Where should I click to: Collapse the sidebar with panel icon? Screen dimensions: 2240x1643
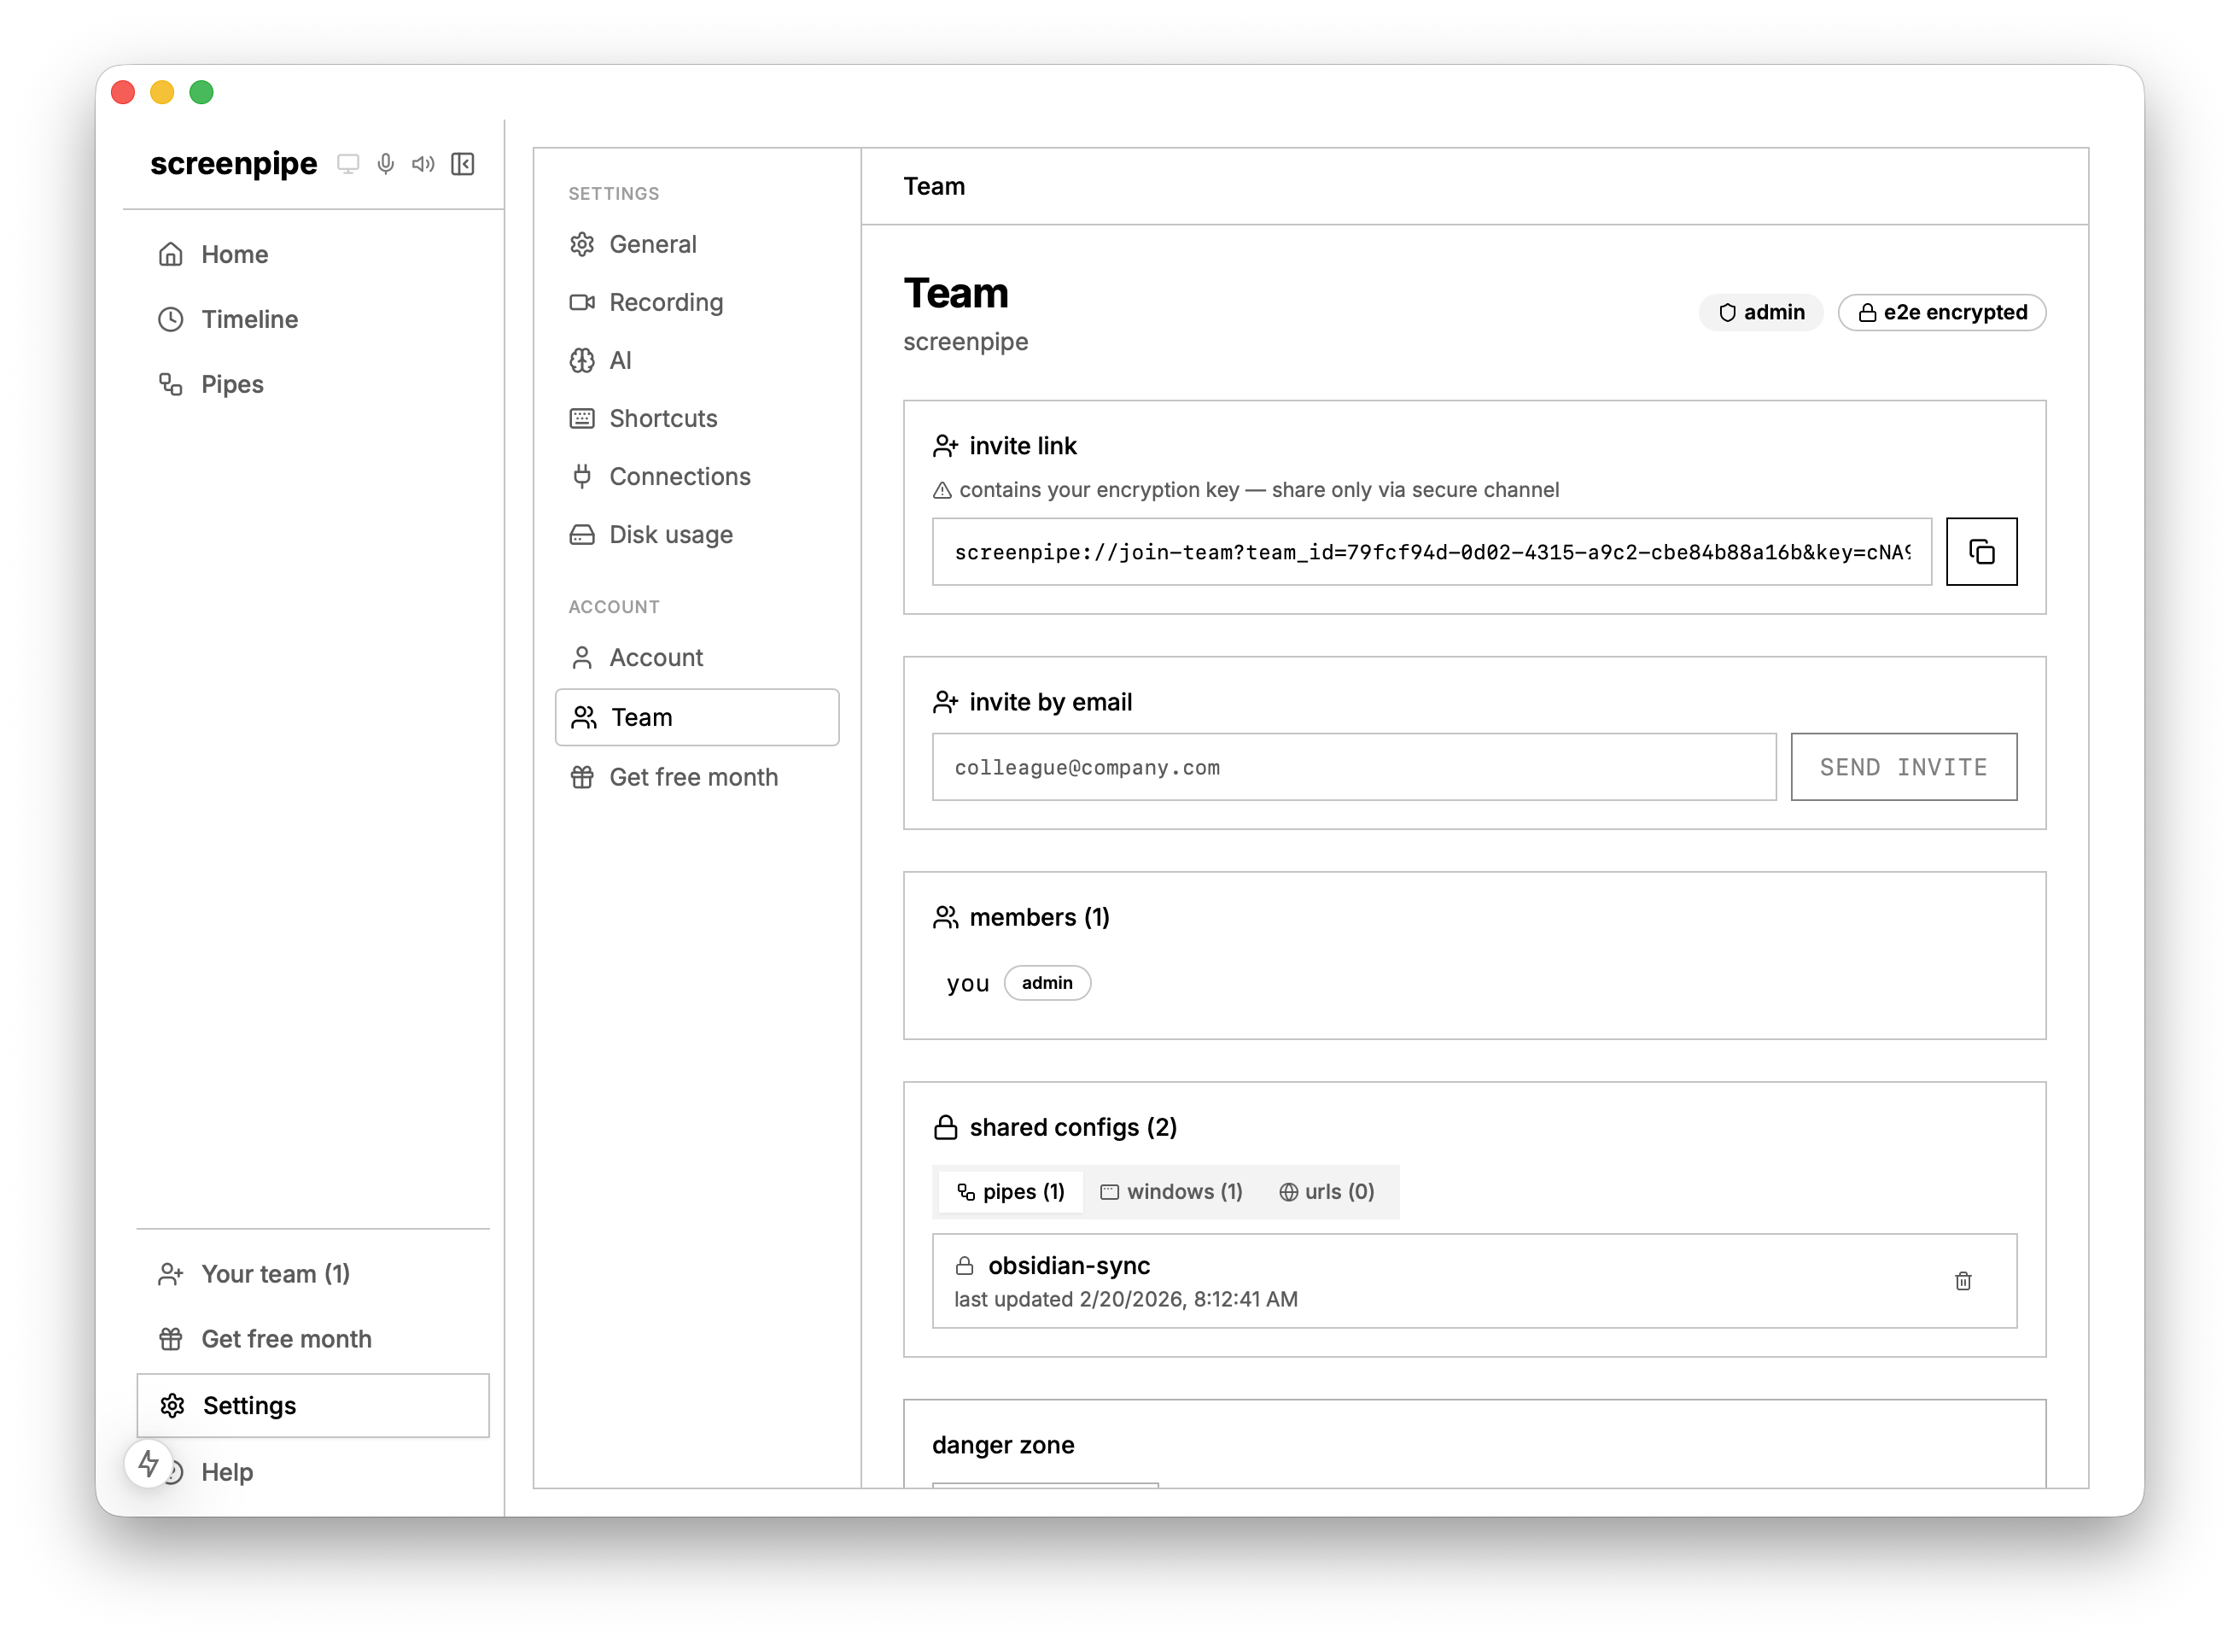pos(463,164)
